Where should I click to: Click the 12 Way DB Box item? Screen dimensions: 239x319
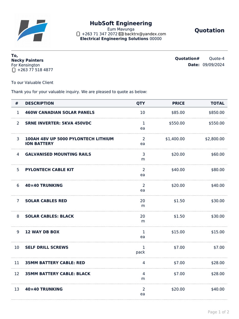pyautogui.click(x=42, y=232)
